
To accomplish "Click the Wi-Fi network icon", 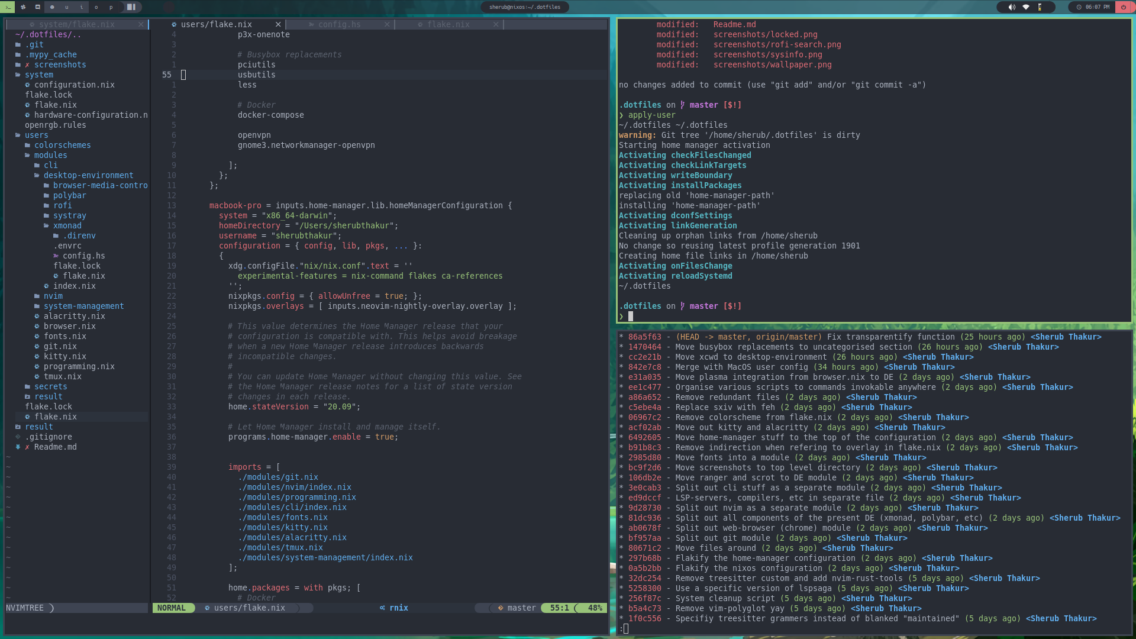I will coord(1026,7).
